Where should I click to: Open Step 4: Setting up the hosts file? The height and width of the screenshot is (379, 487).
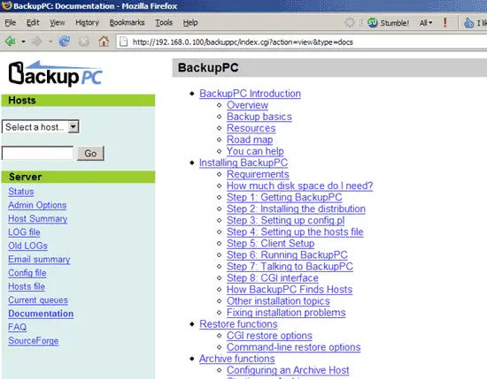point(295,232)
